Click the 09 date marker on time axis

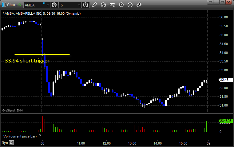pos(208,143)
